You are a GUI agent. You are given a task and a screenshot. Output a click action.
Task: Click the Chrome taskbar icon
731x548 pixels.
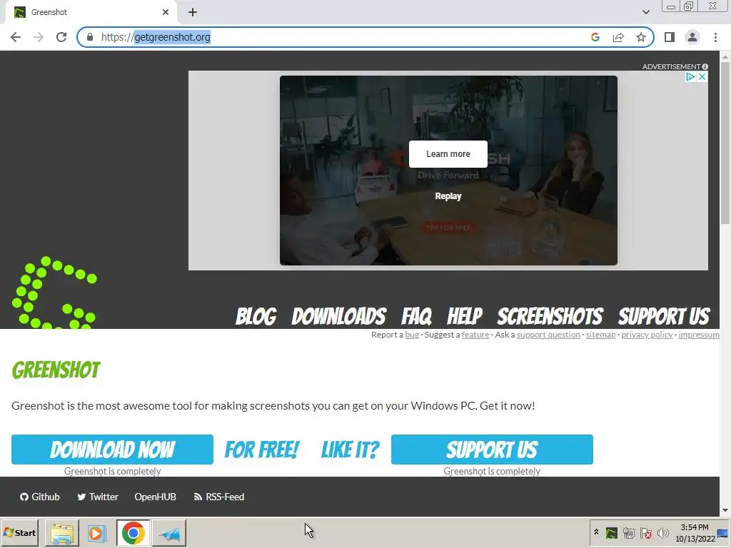point(133,533)
